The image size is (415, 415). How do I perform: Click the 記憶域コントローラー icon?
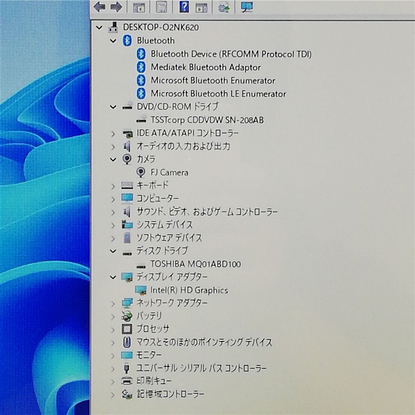[127, 394]
